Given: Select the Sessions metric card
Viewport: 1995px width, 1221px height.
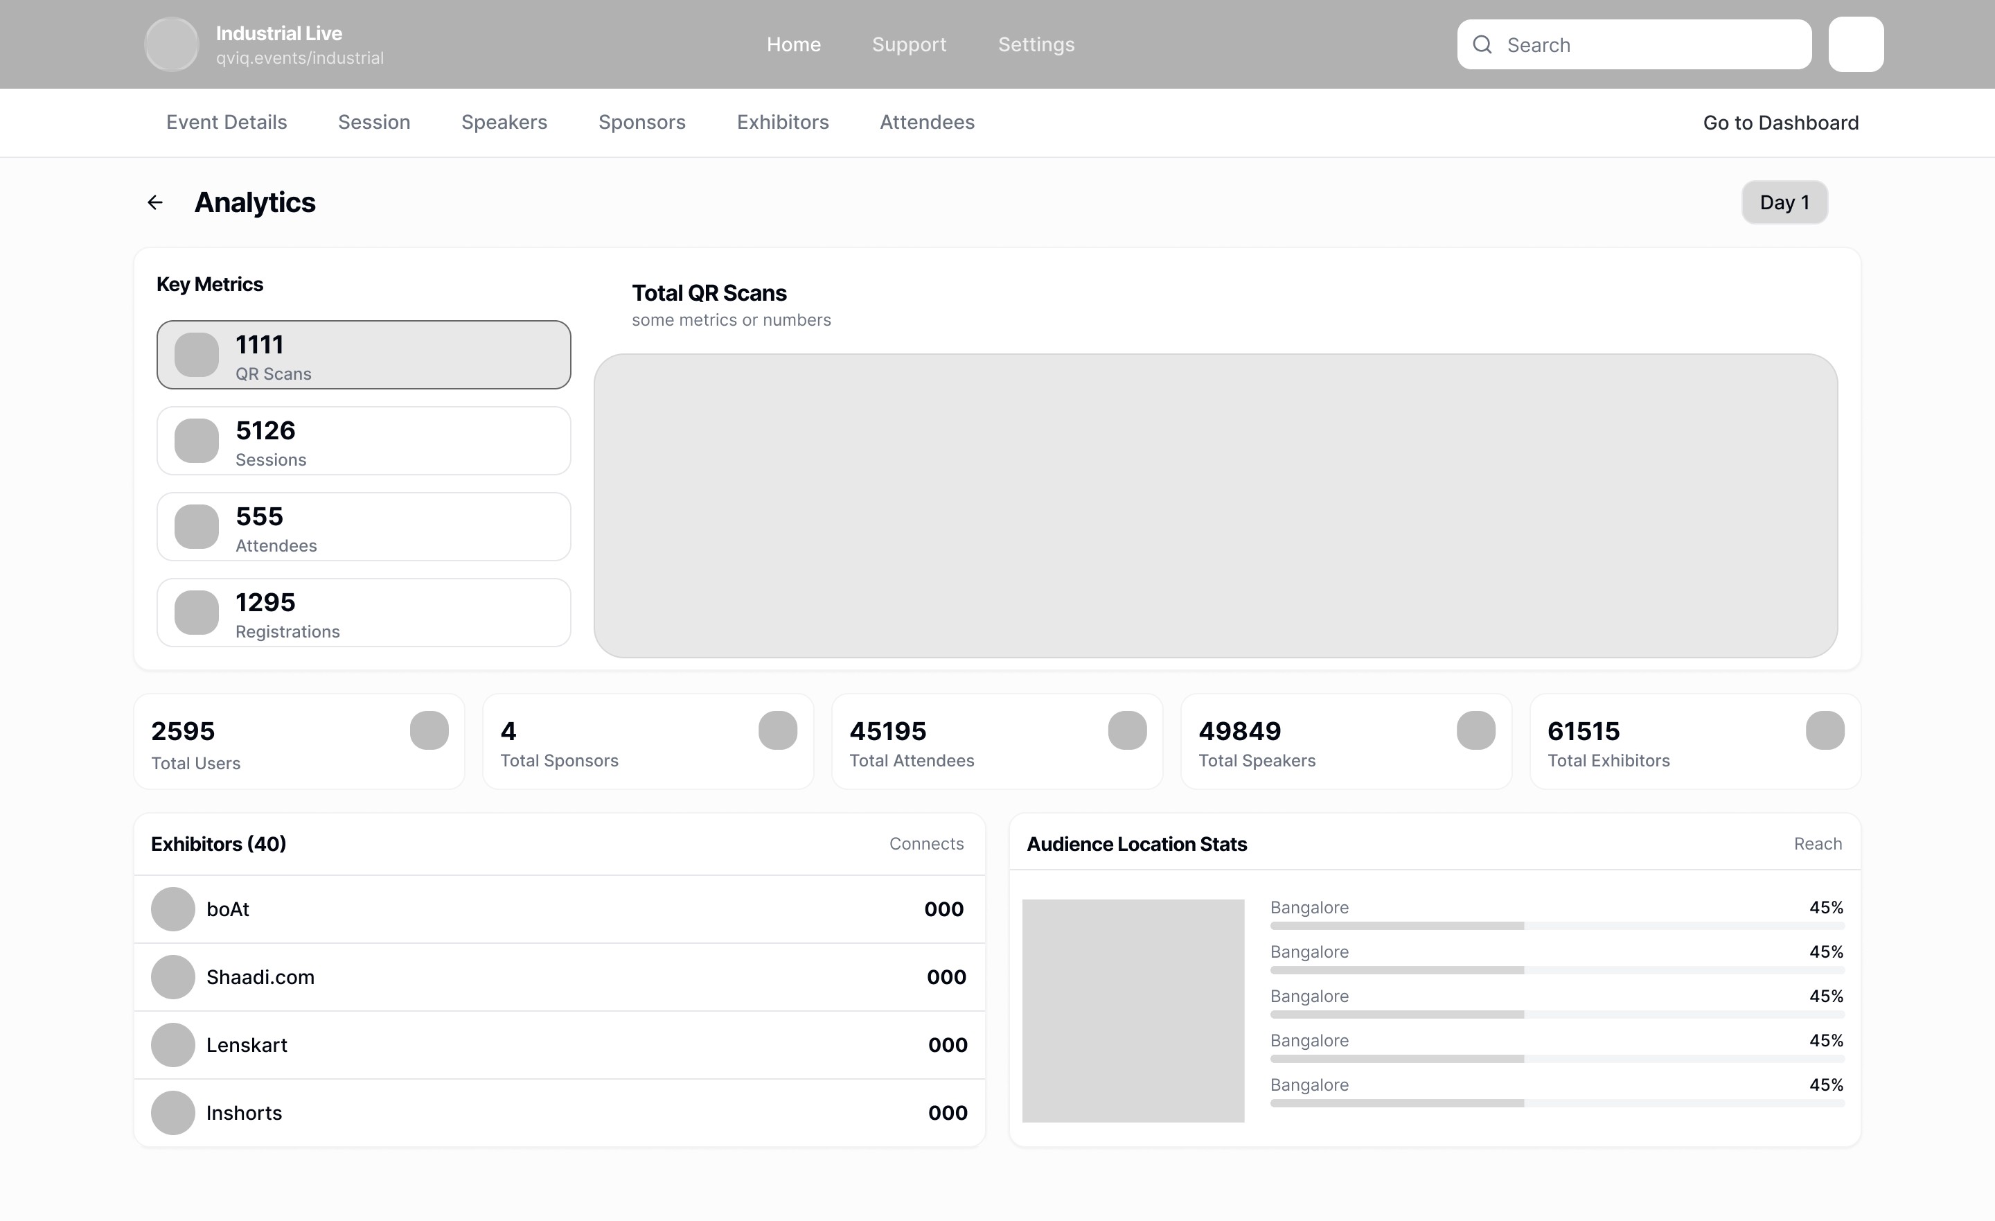Looking at the screenshot, I should (364, 441).
